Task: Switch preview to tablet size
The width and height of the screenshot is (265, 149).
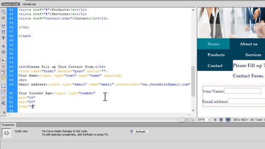Action: coord(221,120)
